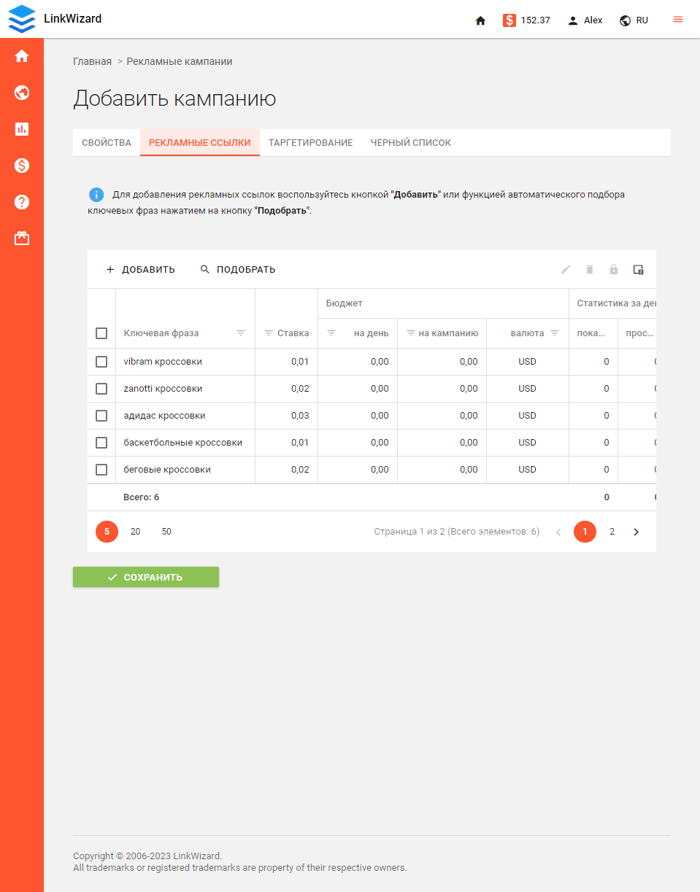The width and height of the screenshot is (700, 892).
Task: Click the lock icon in the table toolbar
Action: pos(613,269)
